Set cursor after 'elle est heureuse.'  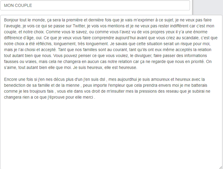[137, 67]
